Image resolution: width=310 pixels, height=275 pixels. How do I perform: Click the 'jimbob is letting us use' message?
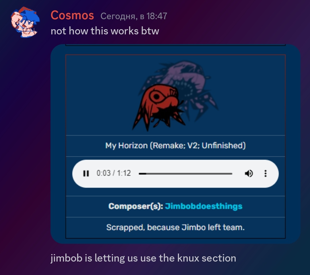[x=143, y=258]
